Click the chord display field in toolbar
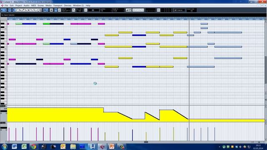Screen dimensions: 267x150 tap(192, 10)
